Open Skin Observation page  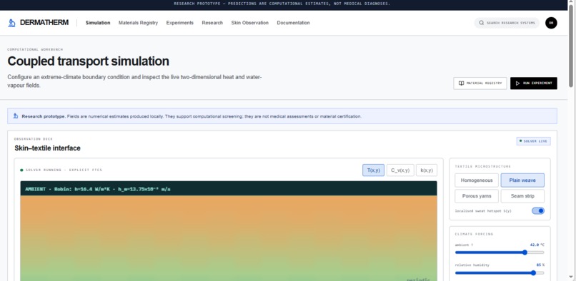coord(250,23)
